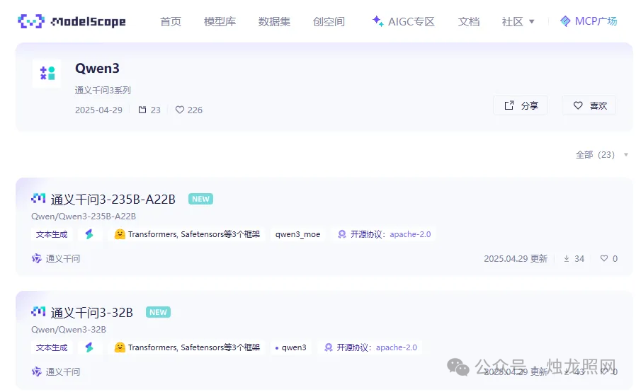Screen dimensions: 636x392
Task: Click the heart icon beside 226
Action: pos(180,110)
